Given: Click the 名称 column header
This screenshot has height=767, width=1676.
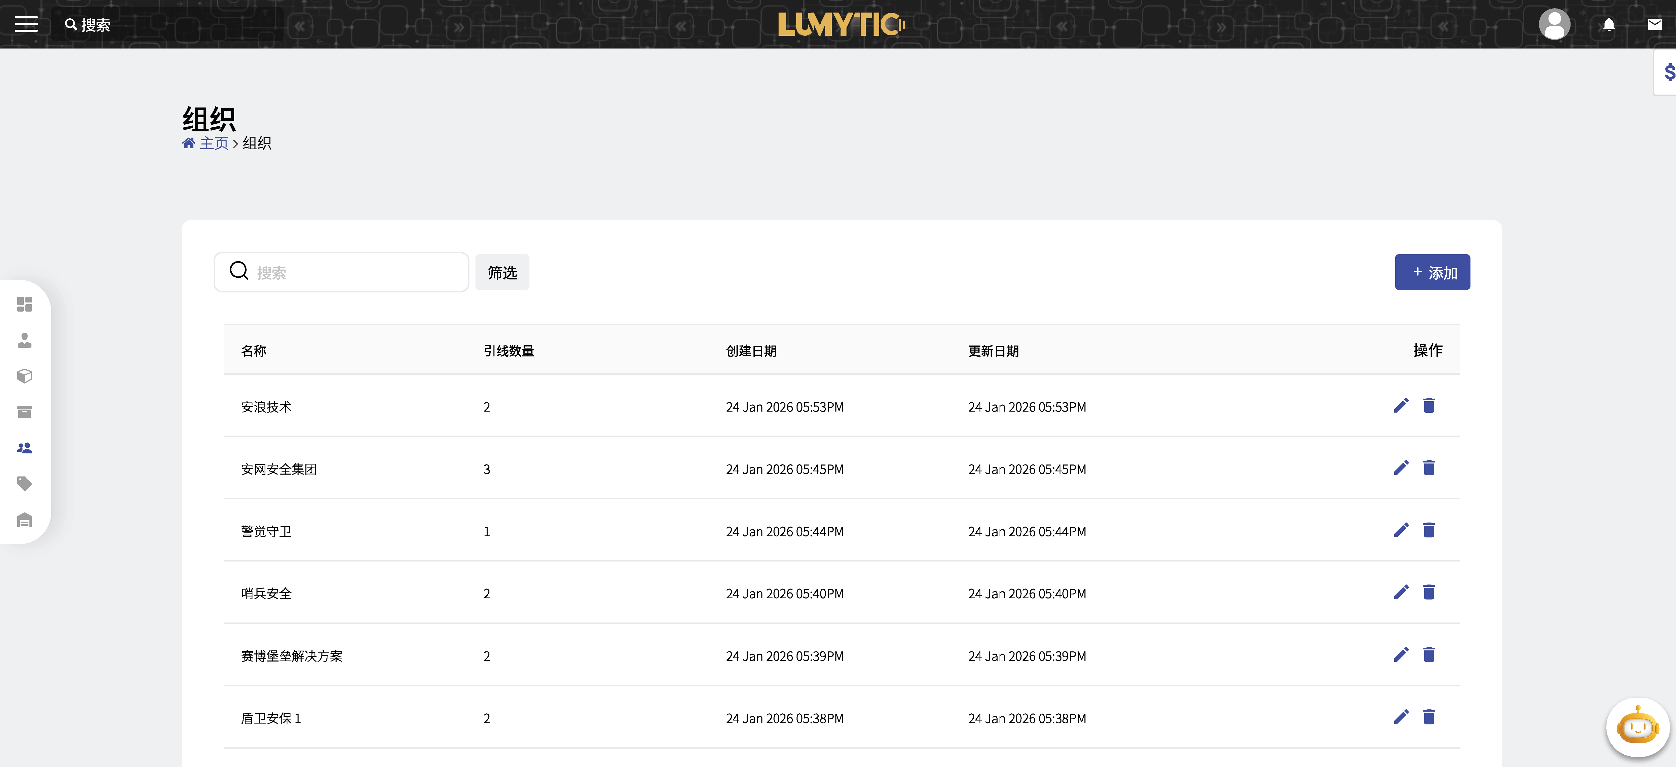Looking at the screenshot, I should pyautogui.click(x=254, y=351).
